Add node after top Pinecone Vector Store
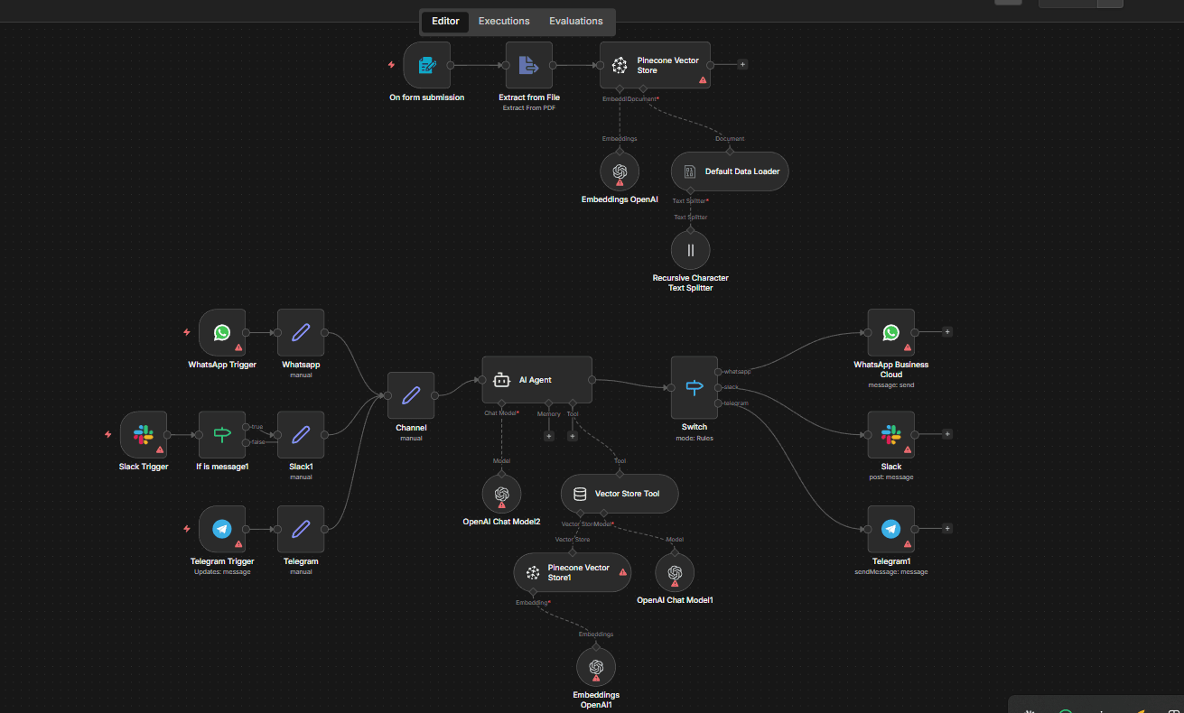The width and height of the screenshot is (1184, 713). pos(742,65)
